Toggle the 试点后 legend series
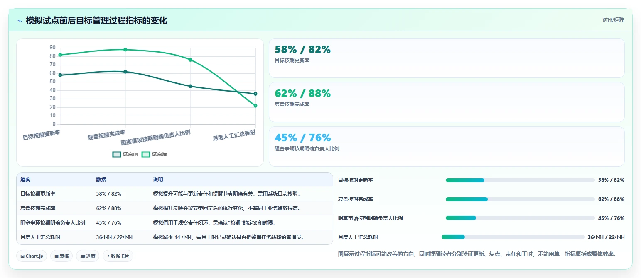 pyautogui.click(x=155, y=154)
